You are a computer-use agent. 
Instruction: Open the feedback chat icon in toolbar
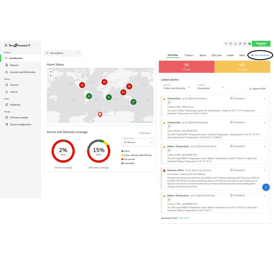[x=240, y=44]
